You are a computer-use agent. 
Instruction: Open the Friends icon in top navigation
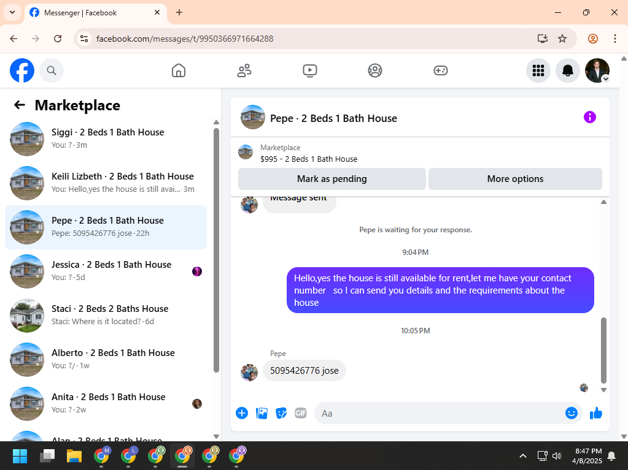click(244, 70)
